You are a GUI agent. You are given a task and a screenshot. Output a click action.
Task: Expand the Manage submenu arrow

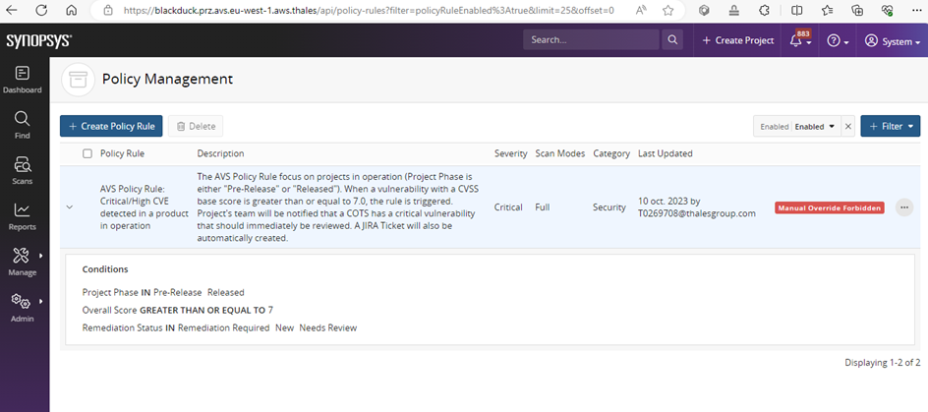click(41, 255)
